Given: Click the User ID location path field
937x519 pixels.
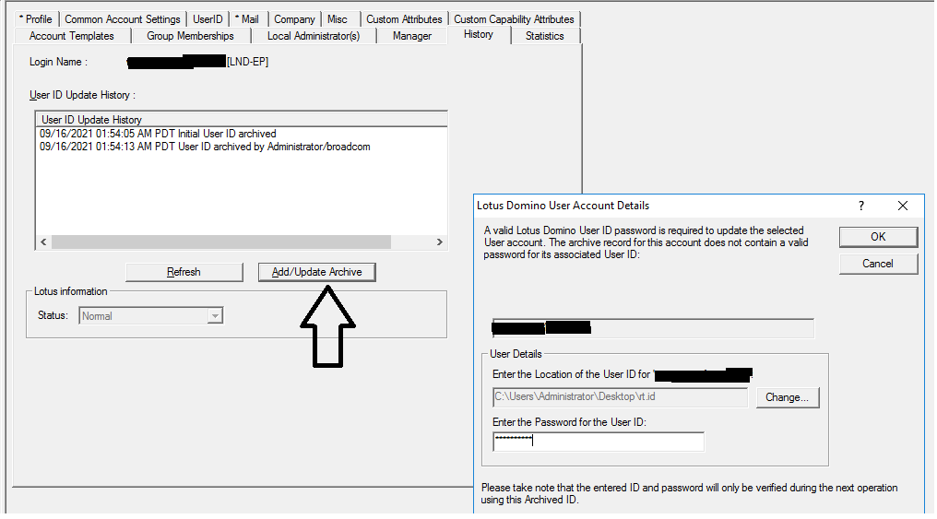Looking at the screenshot, I should pos(620,397).
